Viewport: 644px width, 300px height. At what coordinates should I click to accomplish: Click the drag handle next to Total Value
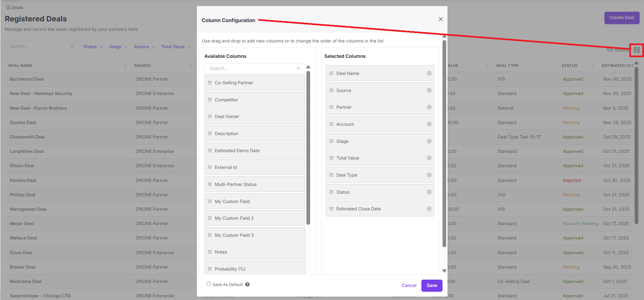coord(331,158)
